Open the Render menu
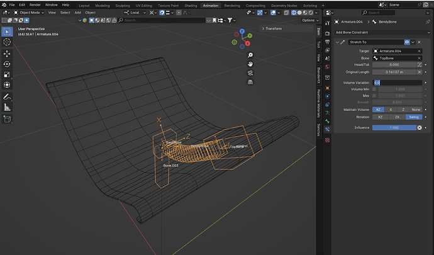Image resolution: width=434 pixels, height=255 pixels. pos(35,5)
